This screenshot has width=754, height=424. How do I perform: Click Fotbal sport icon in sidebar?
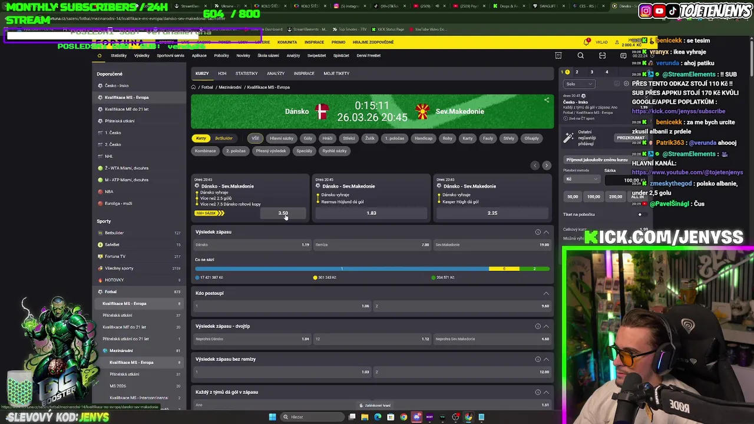click(x=100, y=291)
